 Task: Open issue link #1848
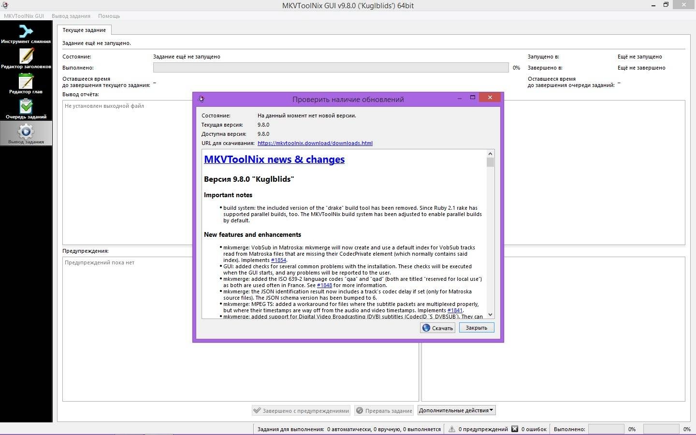tap(324, 285)
